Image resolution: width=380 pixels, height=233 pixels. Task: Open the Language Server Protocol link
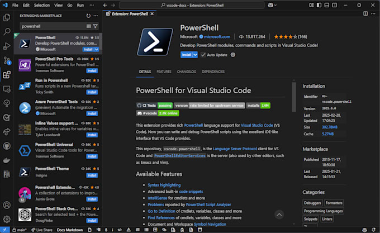pos(235,149)
